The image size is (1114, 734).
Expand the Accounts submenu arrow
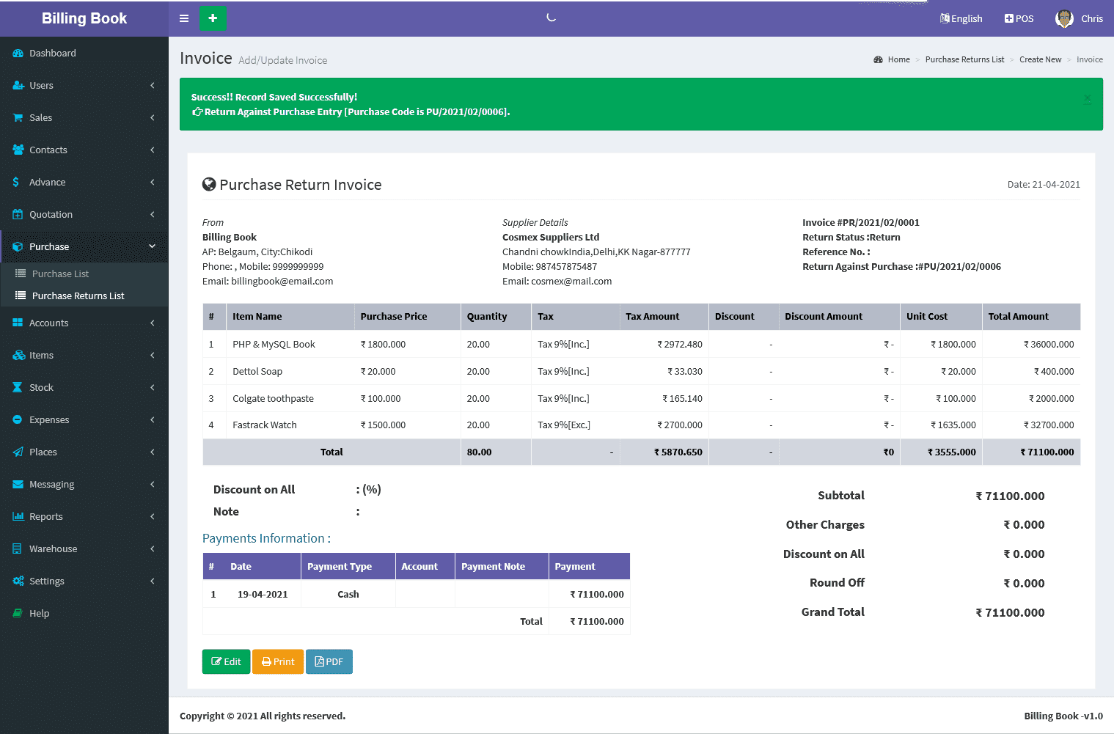[x=153, y=323]
